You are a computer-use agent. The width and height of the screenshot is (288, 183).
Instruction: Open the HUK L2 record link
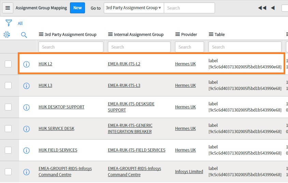45,64
